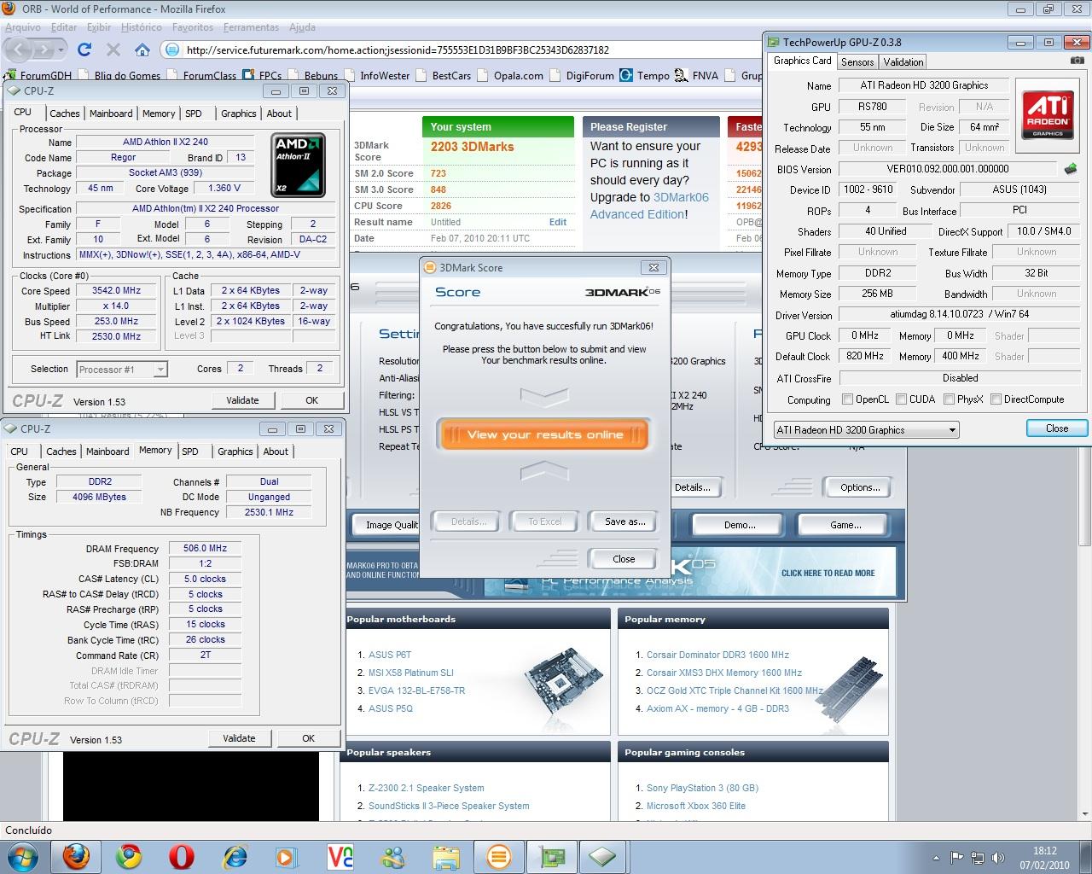Viewport: 1092px width, 874px height.
Task: Open Corsair Dominator DDR3 1600 MHz link
Action: [x=717, y=655]
